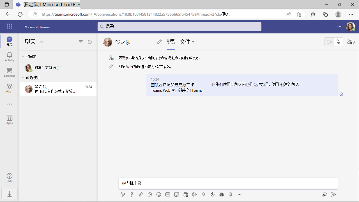The image size is (359, 202).
Task: Open the Updates circular-arrow icon
Action: (x=213, y=194)
